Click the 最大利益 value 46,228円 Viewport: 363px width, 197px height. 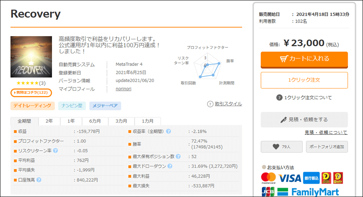(200, 176)
